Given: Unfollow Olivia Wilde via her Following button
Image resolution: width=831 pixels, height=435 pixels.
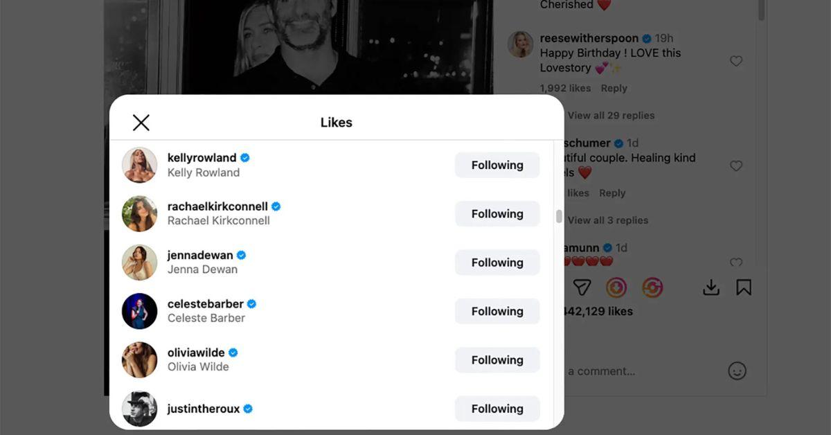Looking at the screenshot, I should [x=497, y=359].
